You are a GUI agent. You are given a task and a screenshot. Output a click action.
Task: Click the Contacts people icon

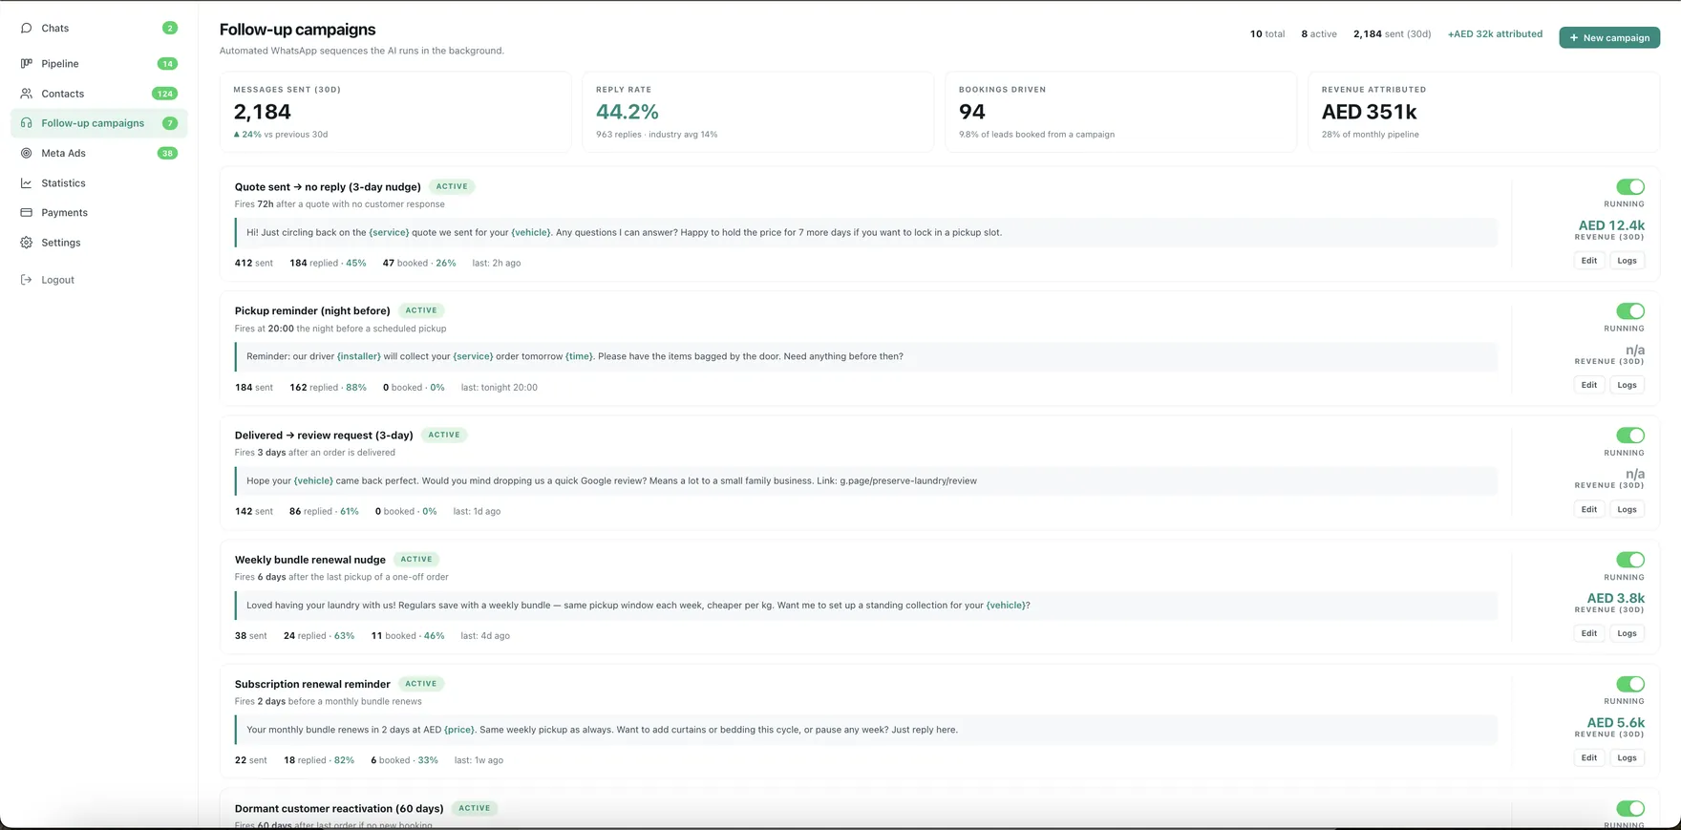pyautogui.click(x=26, y=94)
